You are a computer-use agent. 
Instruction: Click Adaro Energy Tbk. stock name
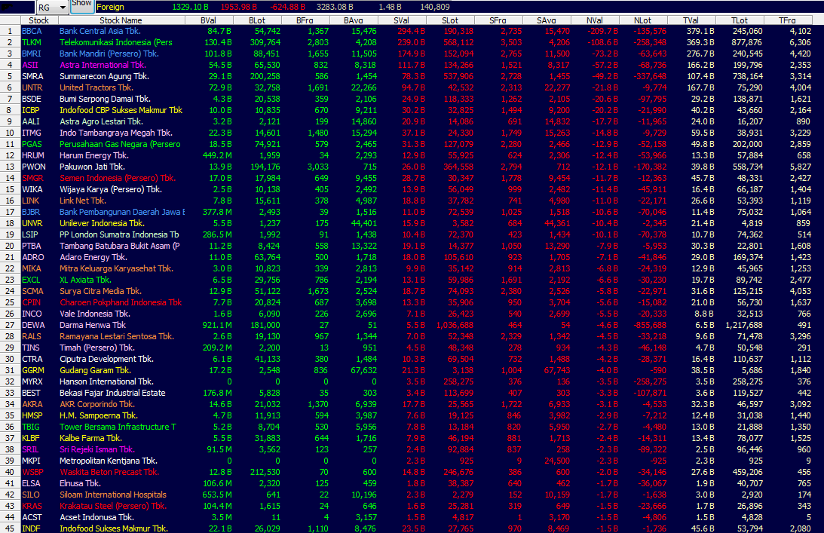coord(93,257)
